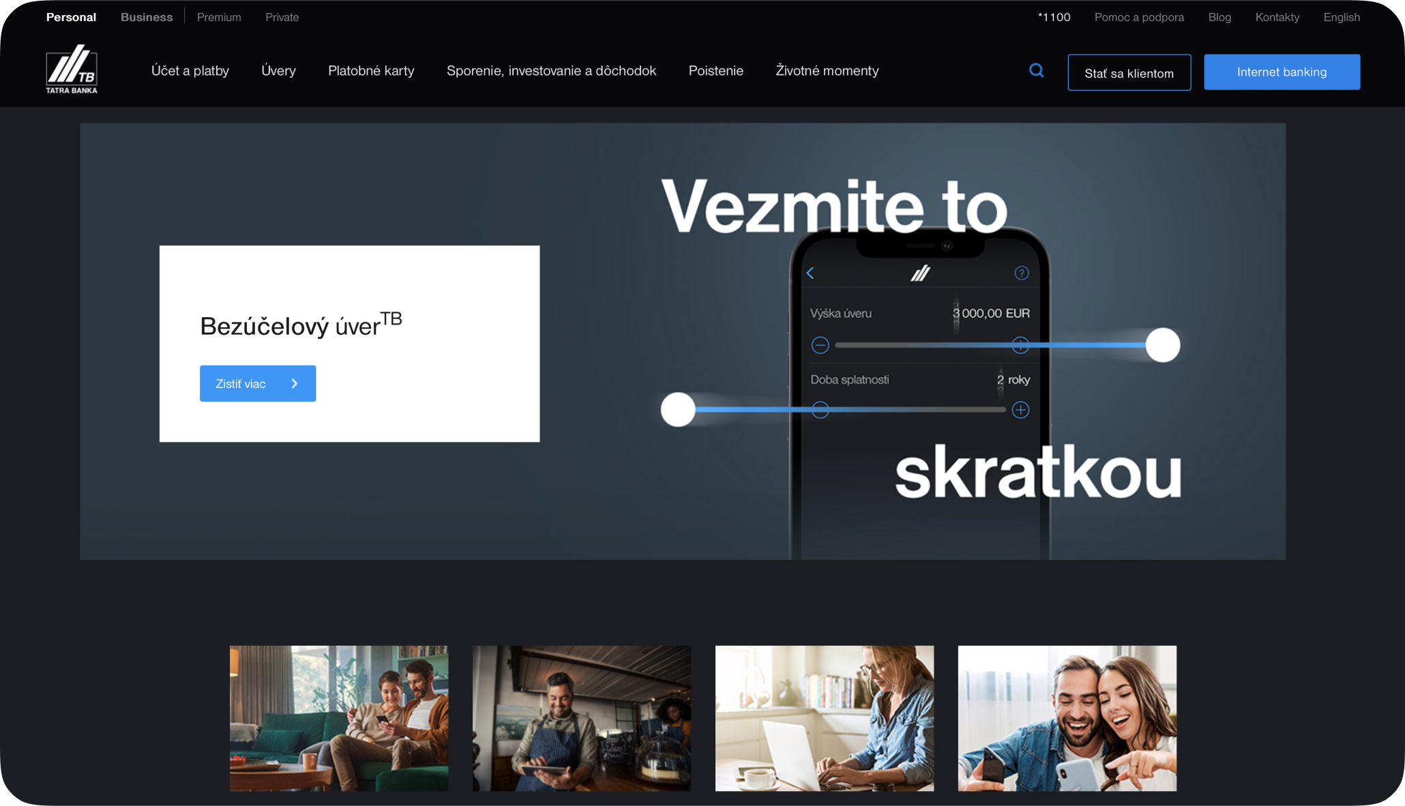Viewport: 1405px width, 806px height.
Task: Tap the help question mark in phone
Action: 1021,273
